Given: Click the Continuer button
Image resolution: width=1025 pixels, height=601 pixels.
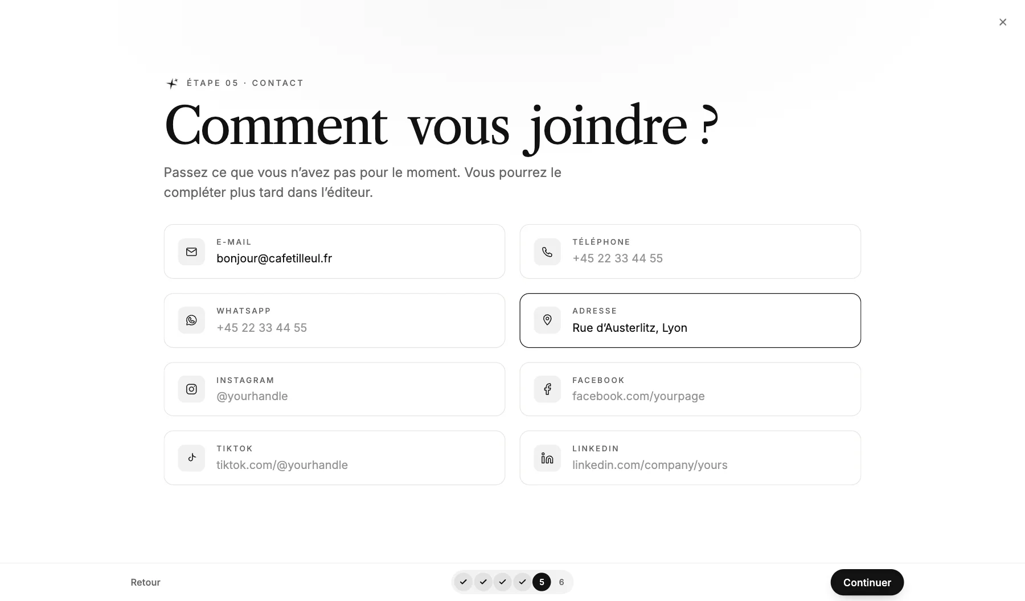Looking at the screenshot, I should 867,582.
